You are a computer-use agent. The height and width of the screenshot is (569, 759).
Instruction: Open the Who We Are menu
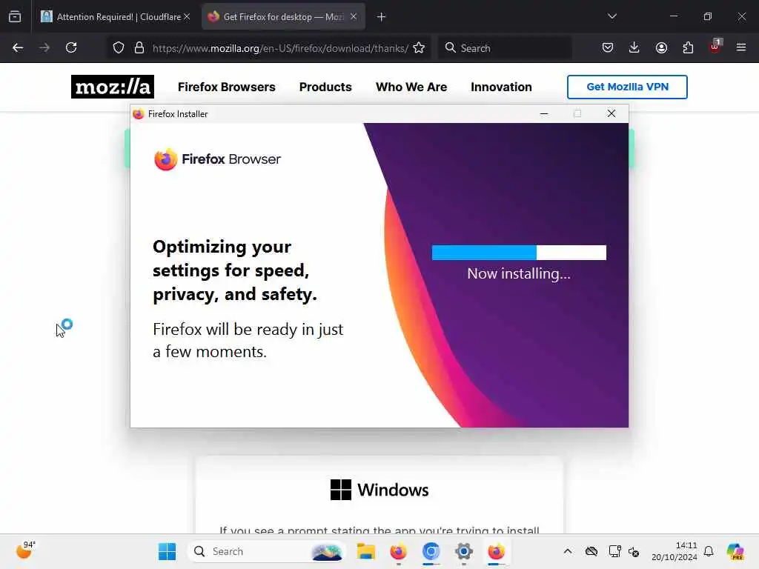[411, 87]
